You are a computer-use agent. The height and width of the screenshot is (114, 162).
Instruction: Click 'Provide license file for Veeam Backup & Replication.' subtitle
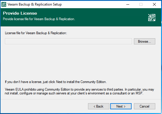pyautogui.click(x=39, y=19)
